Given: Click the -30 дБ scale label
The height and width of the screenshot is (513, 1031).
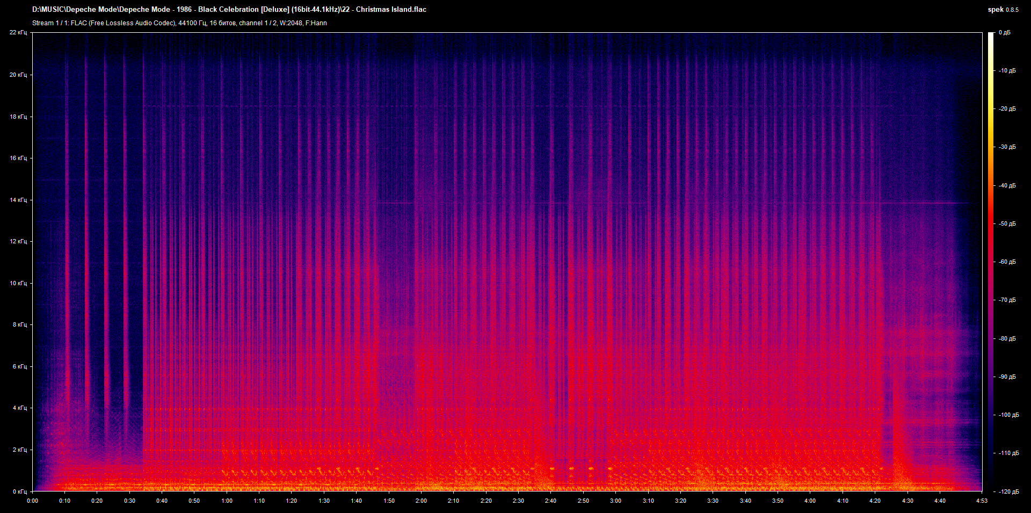Looking at the screenshot, I should [1007, 147].
